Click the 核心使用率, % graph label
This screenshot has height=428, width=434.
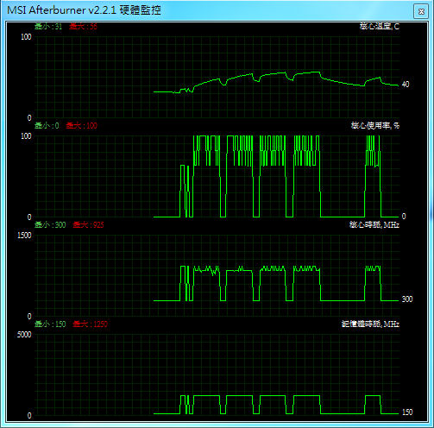[x=375, y=125]
